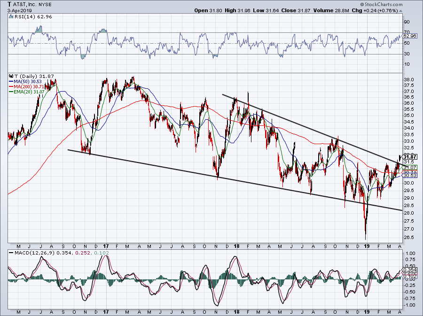Click the candlestick icon beside T (Daily)
The image size is (423, 316).
tap(11, 76)
